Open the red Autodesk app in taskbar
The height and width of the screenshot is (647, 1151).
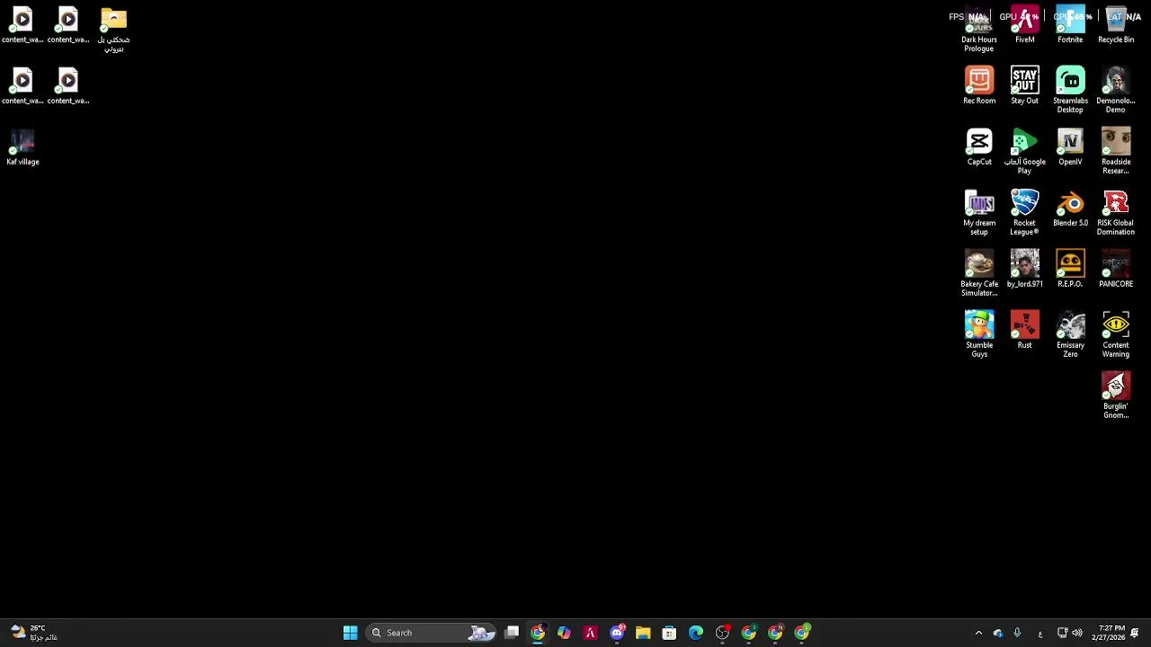[x=590, y=633]
